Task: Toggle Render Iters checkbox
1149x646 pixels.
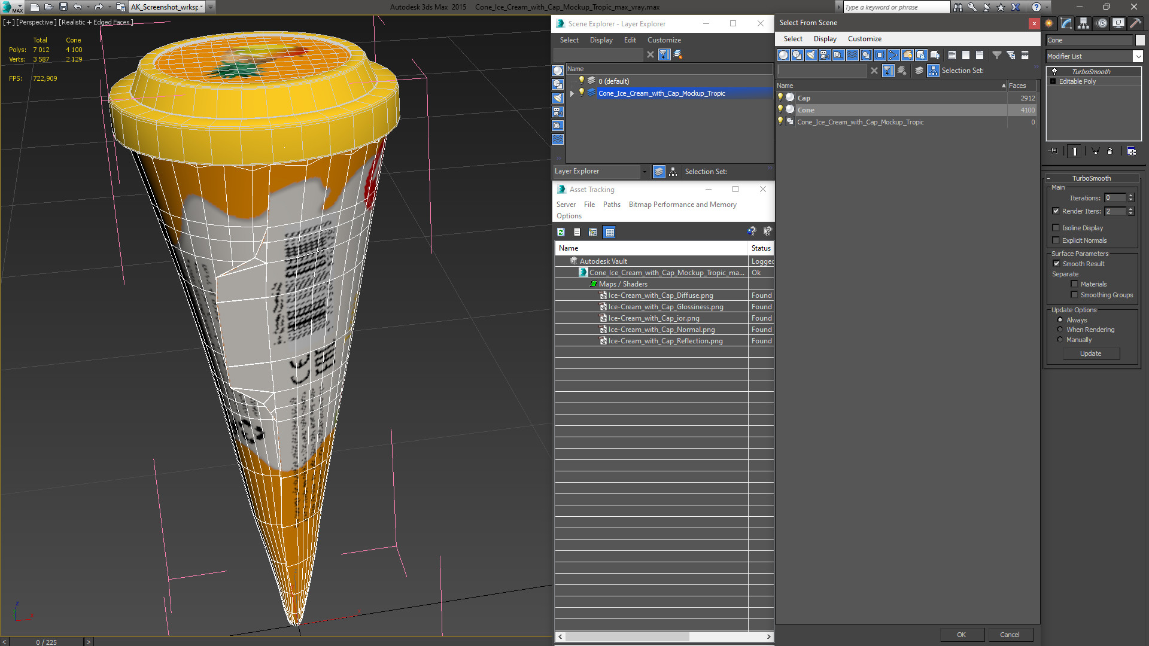Action: pos(1056,211)
